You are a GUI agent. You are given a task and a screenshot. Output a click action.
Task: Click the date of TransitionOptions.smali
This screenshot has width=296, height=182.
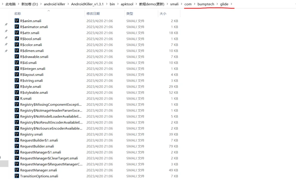tap(100, 176)
